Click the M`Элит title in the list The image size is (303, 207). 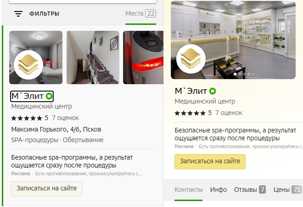[27, 96]
